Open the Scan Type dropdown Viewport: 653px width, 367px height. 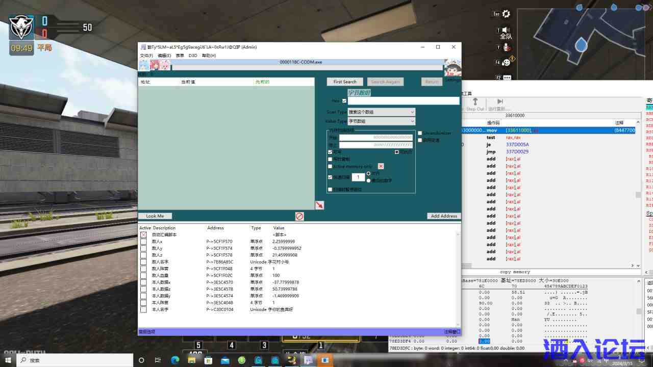[x=382, y=112]
